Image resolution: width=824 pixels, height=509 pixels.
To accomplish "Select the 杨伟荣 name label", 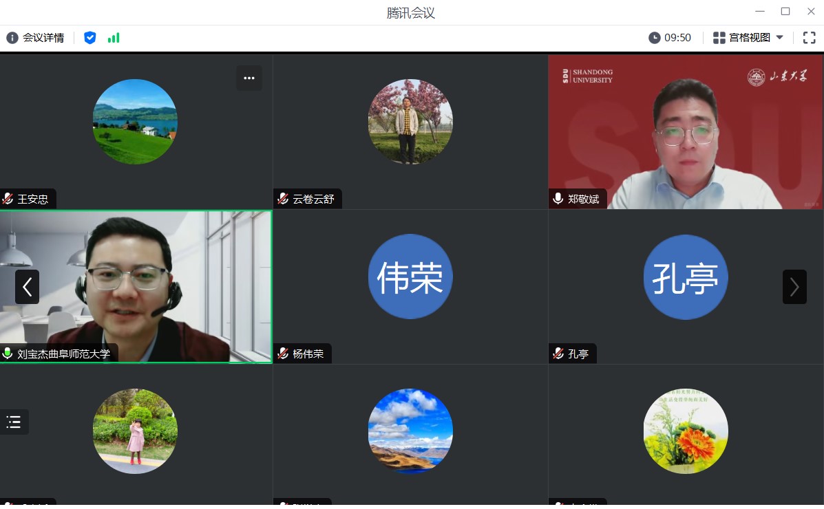I will [308, 354].
